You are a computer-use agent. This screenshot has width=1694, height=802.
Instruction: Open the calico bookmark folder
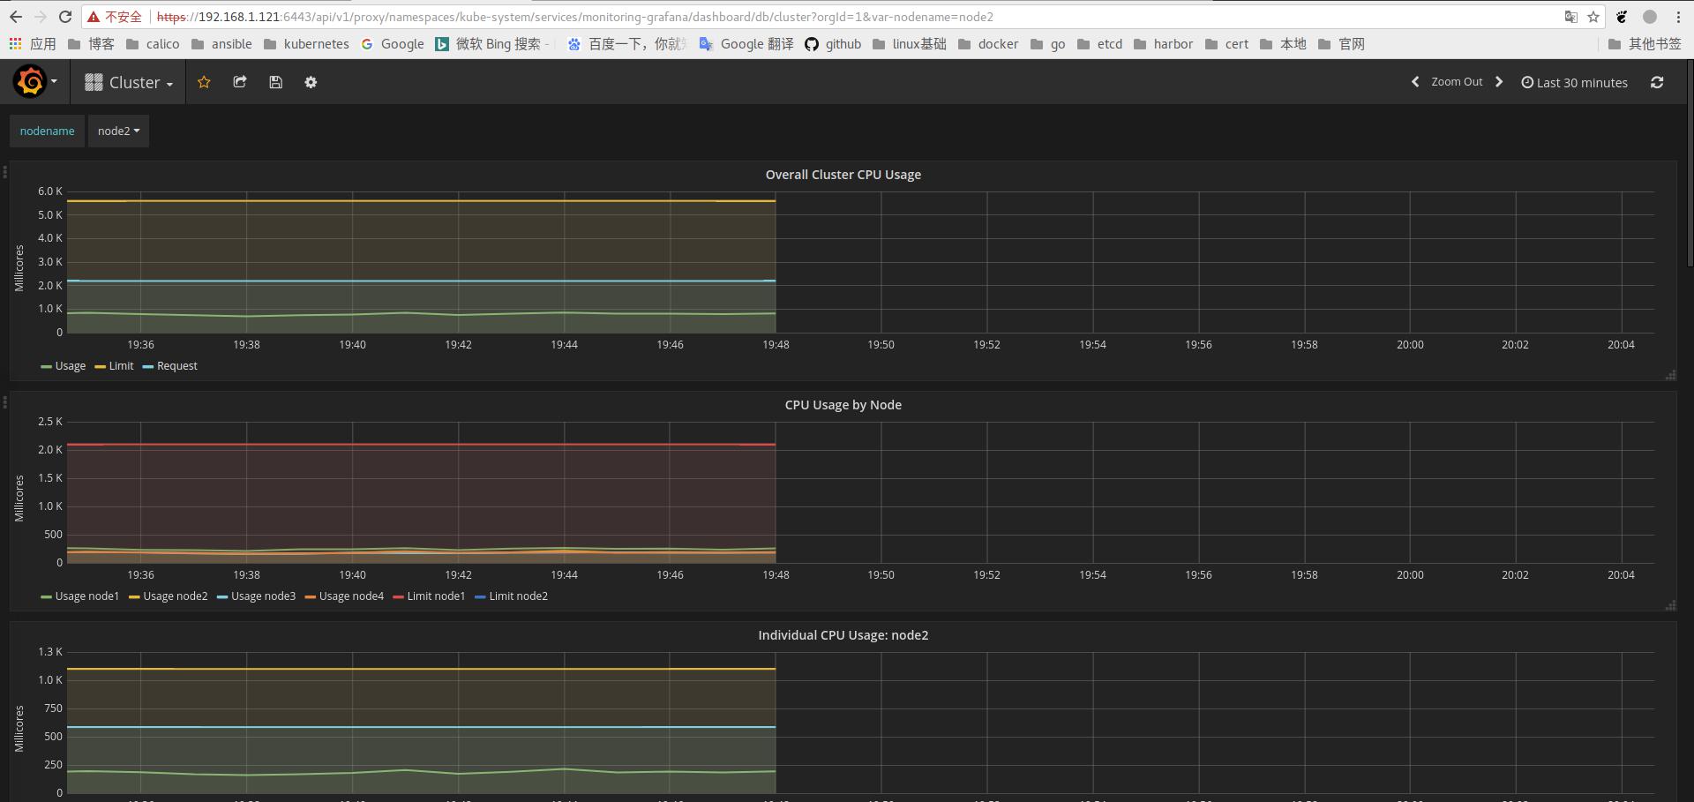click(154, 44)
